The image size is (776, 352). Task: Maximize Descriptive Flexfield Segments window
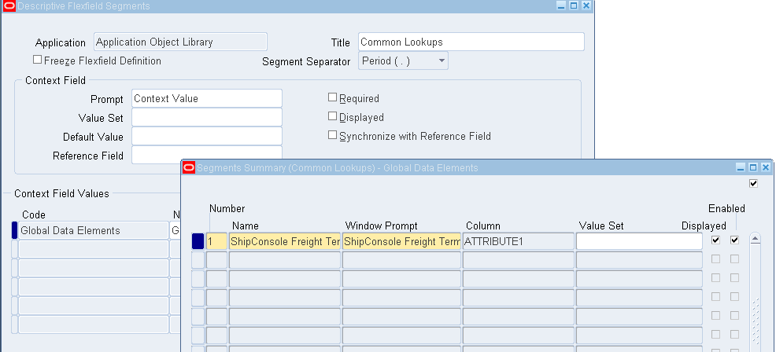pyautogui.click(x=574, y=6)
